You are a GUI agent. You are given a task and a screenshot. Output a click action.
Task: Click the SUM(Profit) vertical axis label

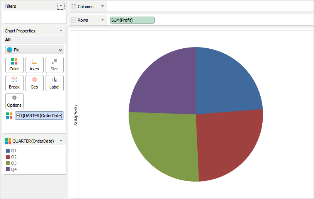(76, 116)
